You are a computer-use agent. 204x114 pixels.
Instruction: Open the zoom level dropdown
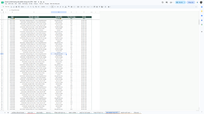pyautogui.click(x=23, y=7)
